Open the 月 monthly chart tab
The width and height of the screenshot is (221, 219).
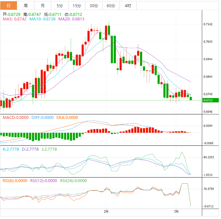coord(43,6)
